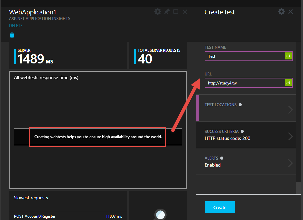
Task: Focus the URL input field
Action: (x=249, y=83)
